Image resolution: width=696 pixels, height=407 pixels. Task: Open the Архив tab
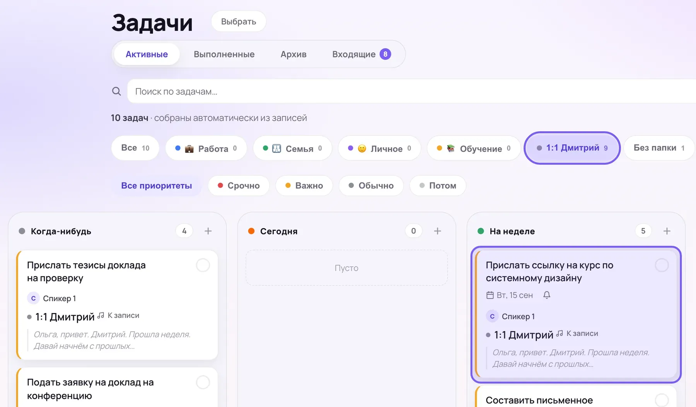pyautogui.click(x=293, y=54)
